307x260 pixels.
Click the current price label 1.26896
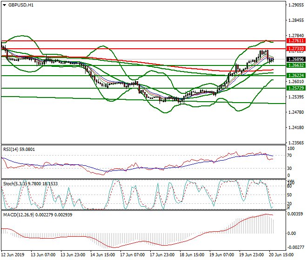pyautogui.click(x=296, y=59)
